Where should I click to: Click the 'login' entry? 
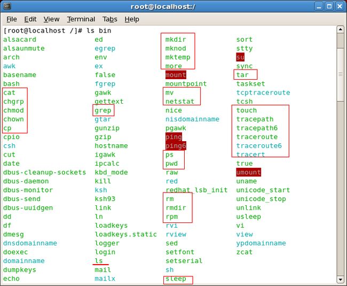[105, 252]
